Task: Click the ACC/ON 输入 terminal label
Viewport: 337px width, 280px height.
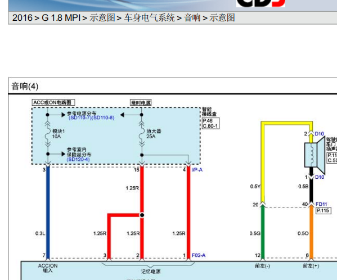Action: point(48,268)
